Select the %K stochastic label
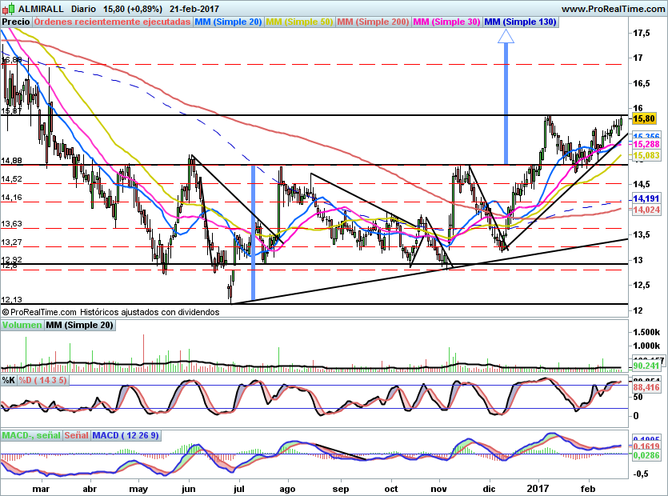The height and width of the screenshot is (496, 668). pyautogui.click(x=9, y=380)
